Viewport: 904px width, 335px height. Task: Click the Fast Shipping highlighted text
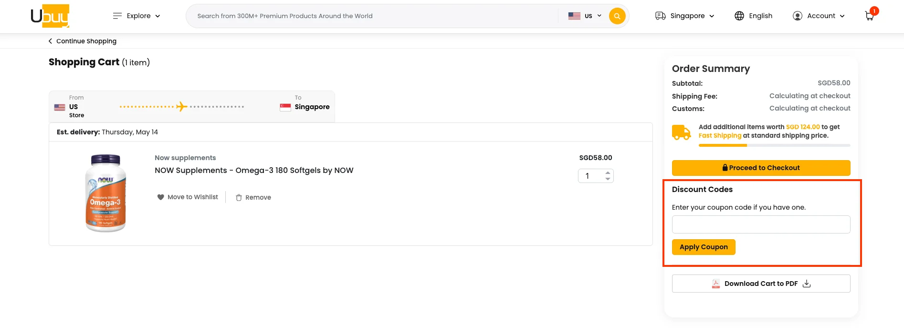coord(720,135)
